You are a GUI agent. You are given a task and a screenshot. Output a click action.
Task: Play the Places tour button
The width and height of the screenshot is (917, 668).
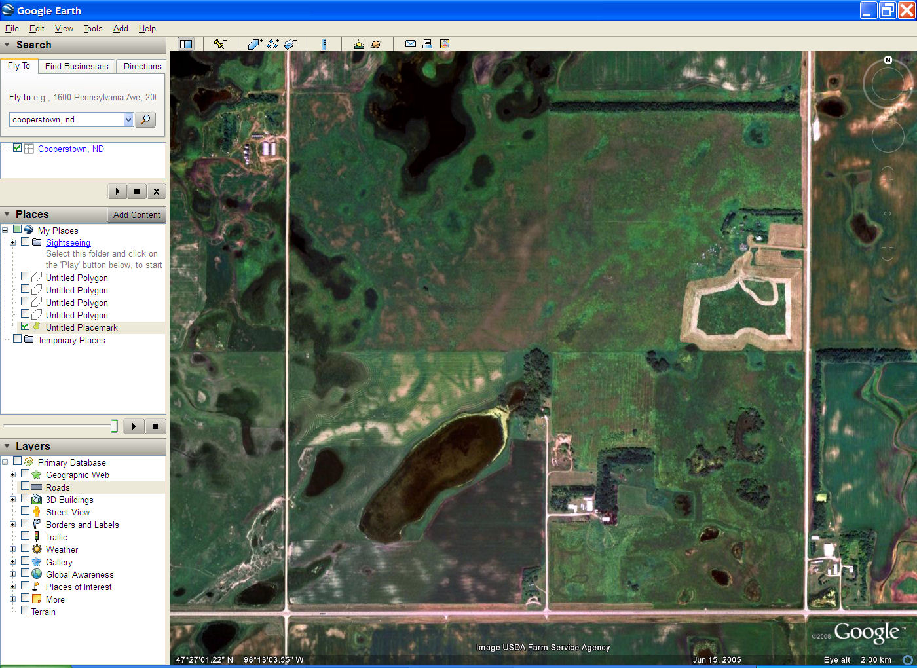point(134,426)
